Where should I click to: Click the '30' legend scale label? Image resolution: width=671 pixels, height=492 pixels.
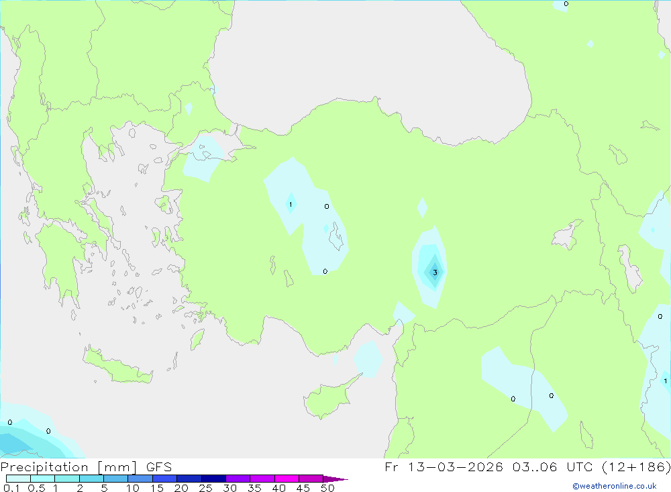click(229, 488)
